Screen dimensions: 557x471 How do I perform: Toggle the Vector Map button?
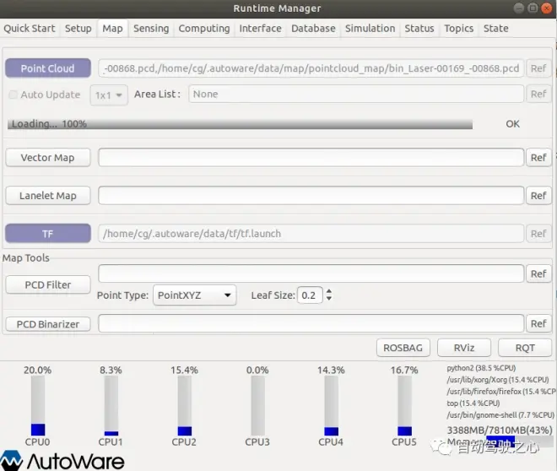(x=48, y=157)
